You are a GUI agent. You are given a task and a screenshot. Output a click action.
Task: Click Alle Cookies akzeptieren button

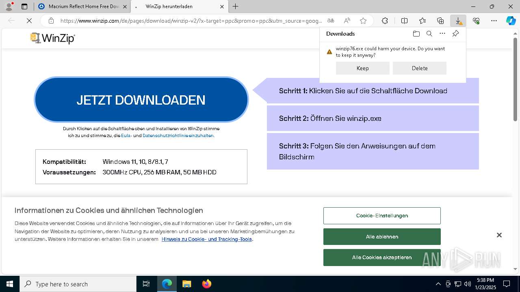point(382,258)
